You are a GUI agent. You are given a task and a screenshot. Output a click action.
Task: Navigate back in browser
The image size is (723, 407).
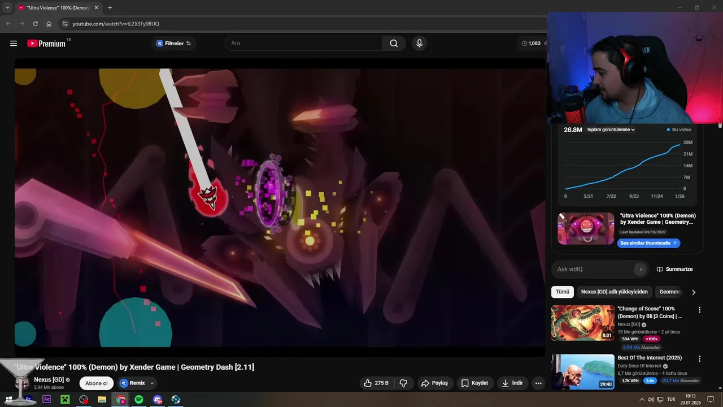tap(8, 24)
